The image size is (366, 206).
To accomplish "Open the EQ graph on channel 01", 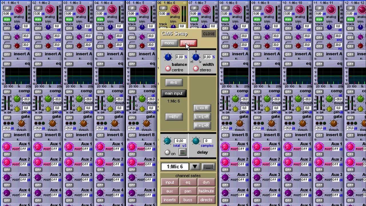I will point(18,76).
